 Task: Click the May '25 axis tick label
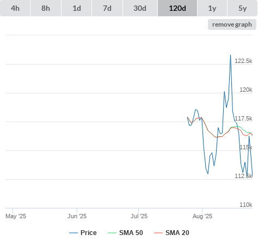tap(16, 216)
